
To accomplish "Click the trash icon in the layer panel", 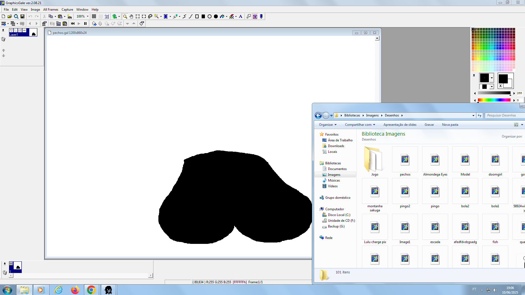I will pos(3,39).
